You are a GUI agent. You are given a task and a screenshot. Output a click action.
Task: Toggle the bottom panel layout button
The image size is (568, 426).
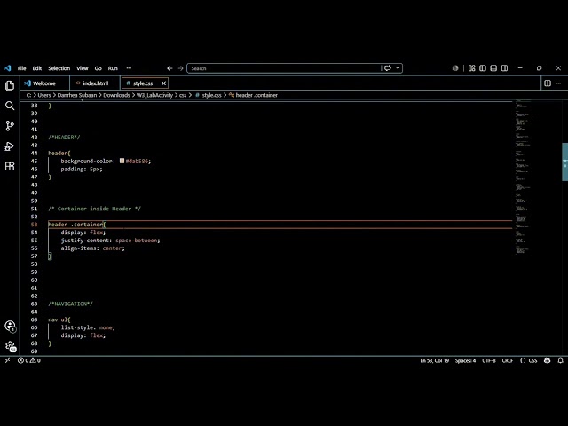click(x=493, y=68)
